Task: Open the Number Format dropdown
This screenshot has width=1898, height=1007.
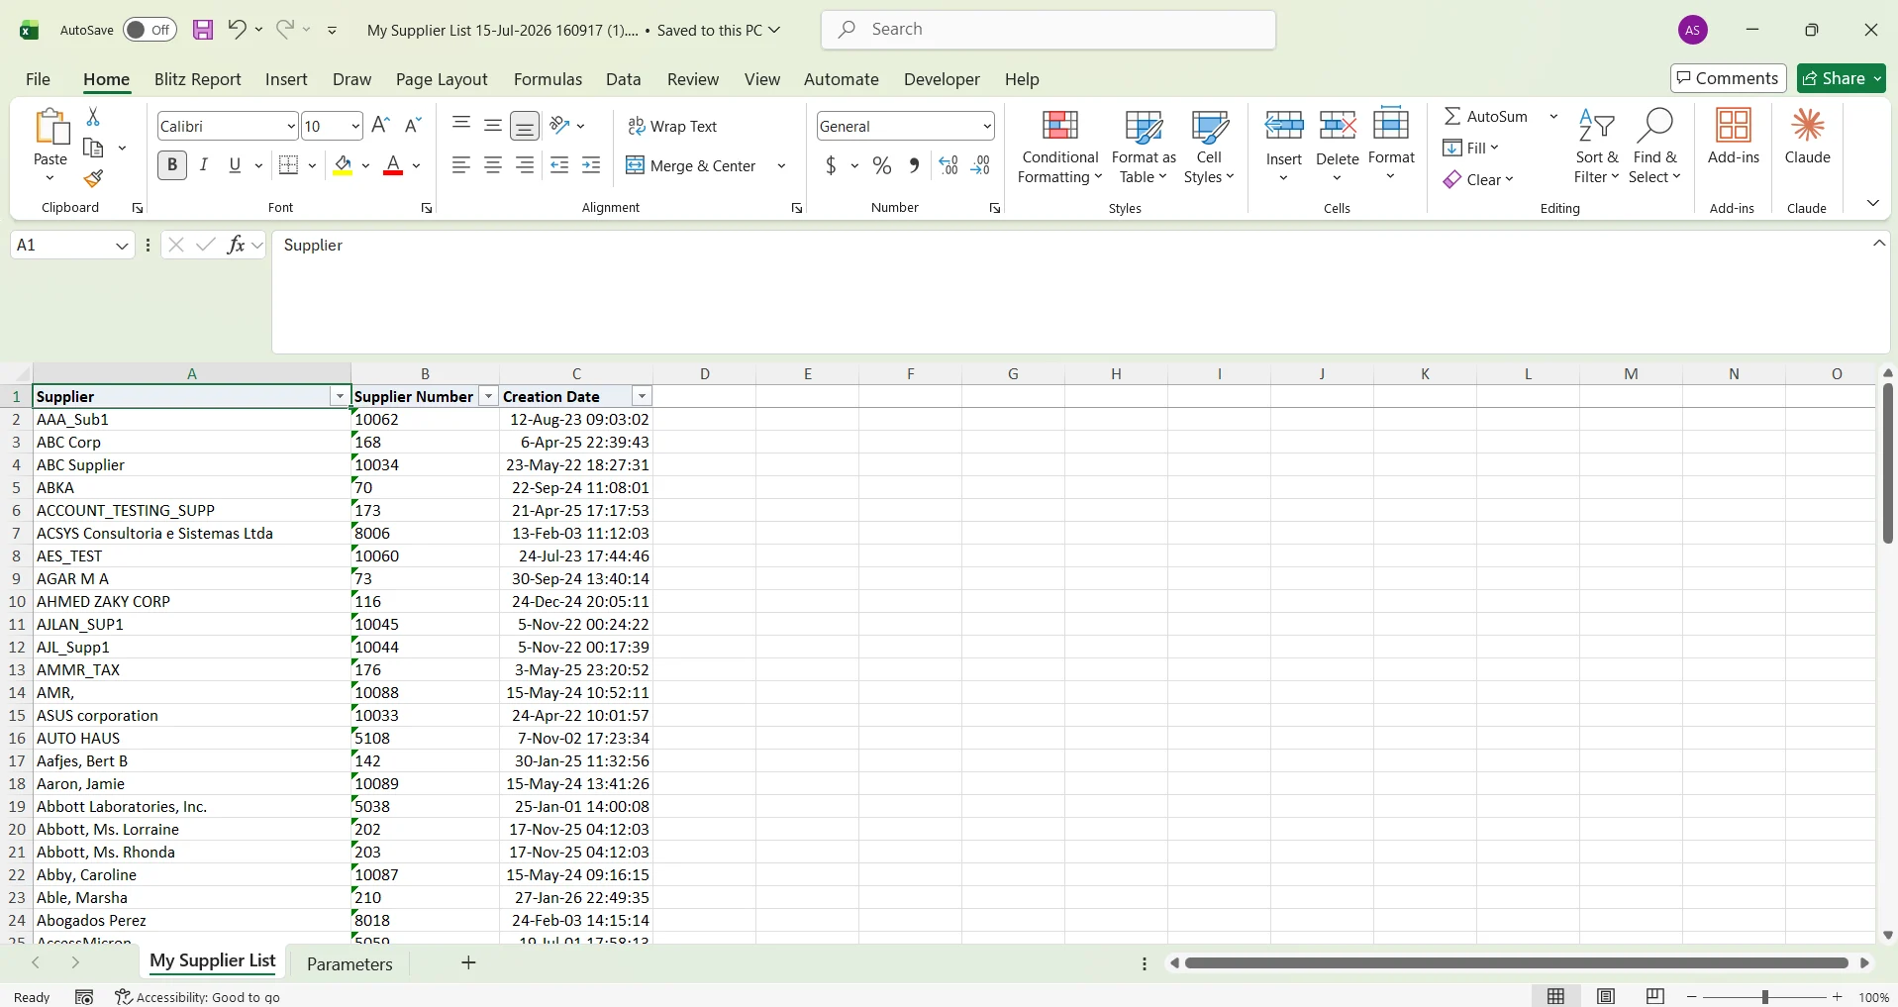Action: pos(987,126)
